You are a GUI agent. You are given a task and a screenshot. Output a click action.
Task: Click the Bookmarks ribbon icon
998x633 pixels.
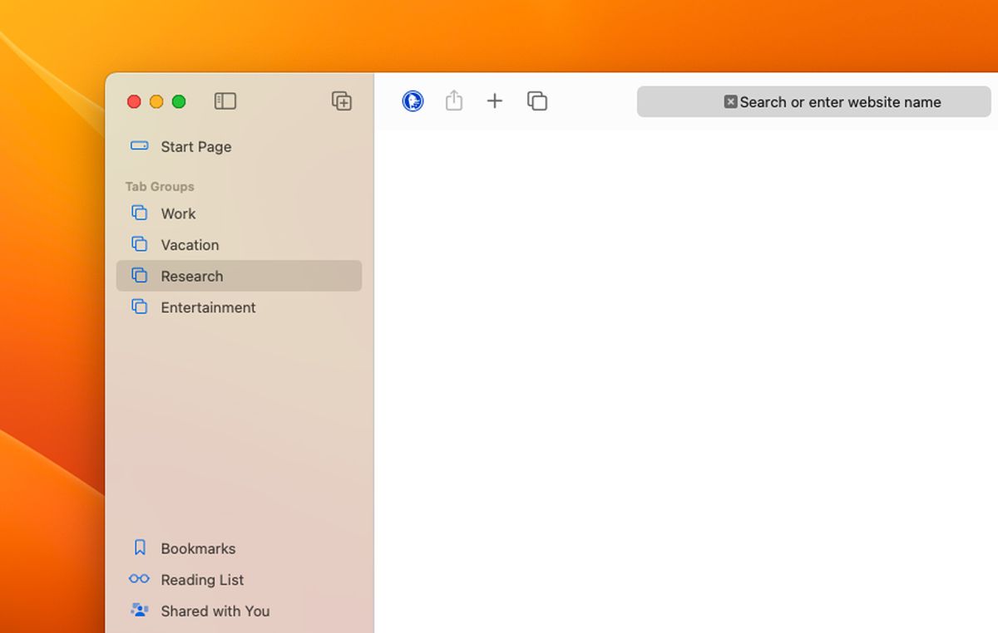[x=139, y=547]
